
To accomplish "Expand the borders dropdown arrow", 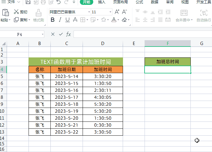I will pyautogui.click(x=87, y=20).
